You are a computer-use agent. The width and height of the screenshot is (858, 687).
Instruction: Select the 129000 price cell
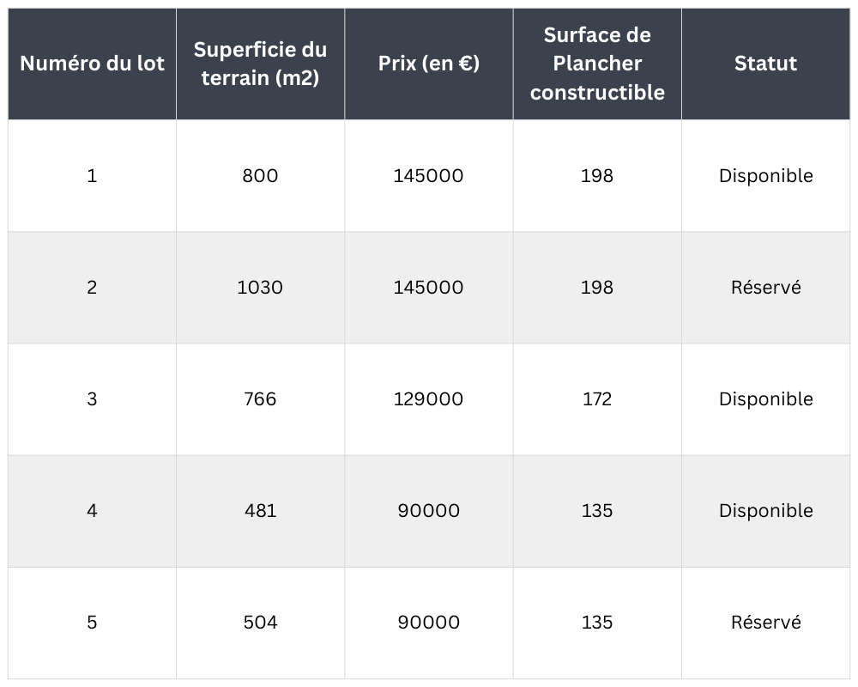click(x=429, y=399)
